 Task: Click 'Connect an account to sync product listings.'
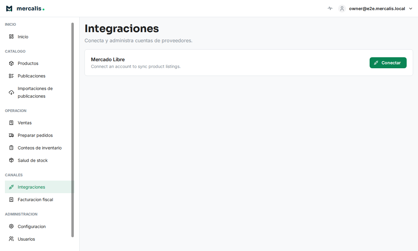pos(136,66)
